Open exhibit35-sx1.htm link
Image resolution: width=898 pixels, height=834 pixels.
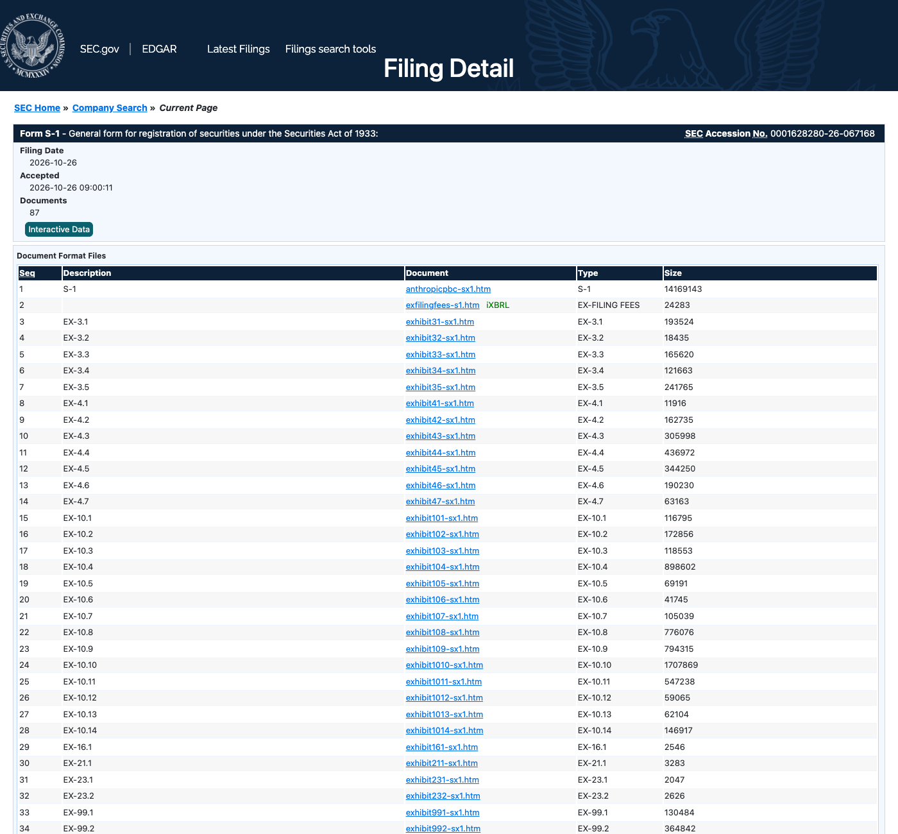point(441,387)
